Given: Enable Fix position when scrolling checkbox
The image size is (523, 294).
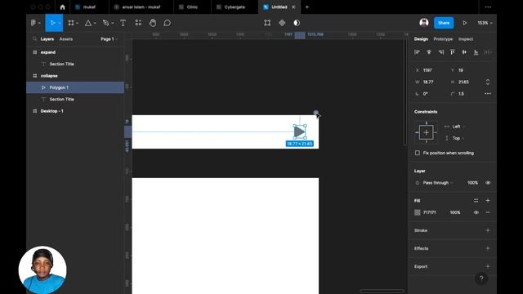Looking at the screenshot, I should [418, 153].
